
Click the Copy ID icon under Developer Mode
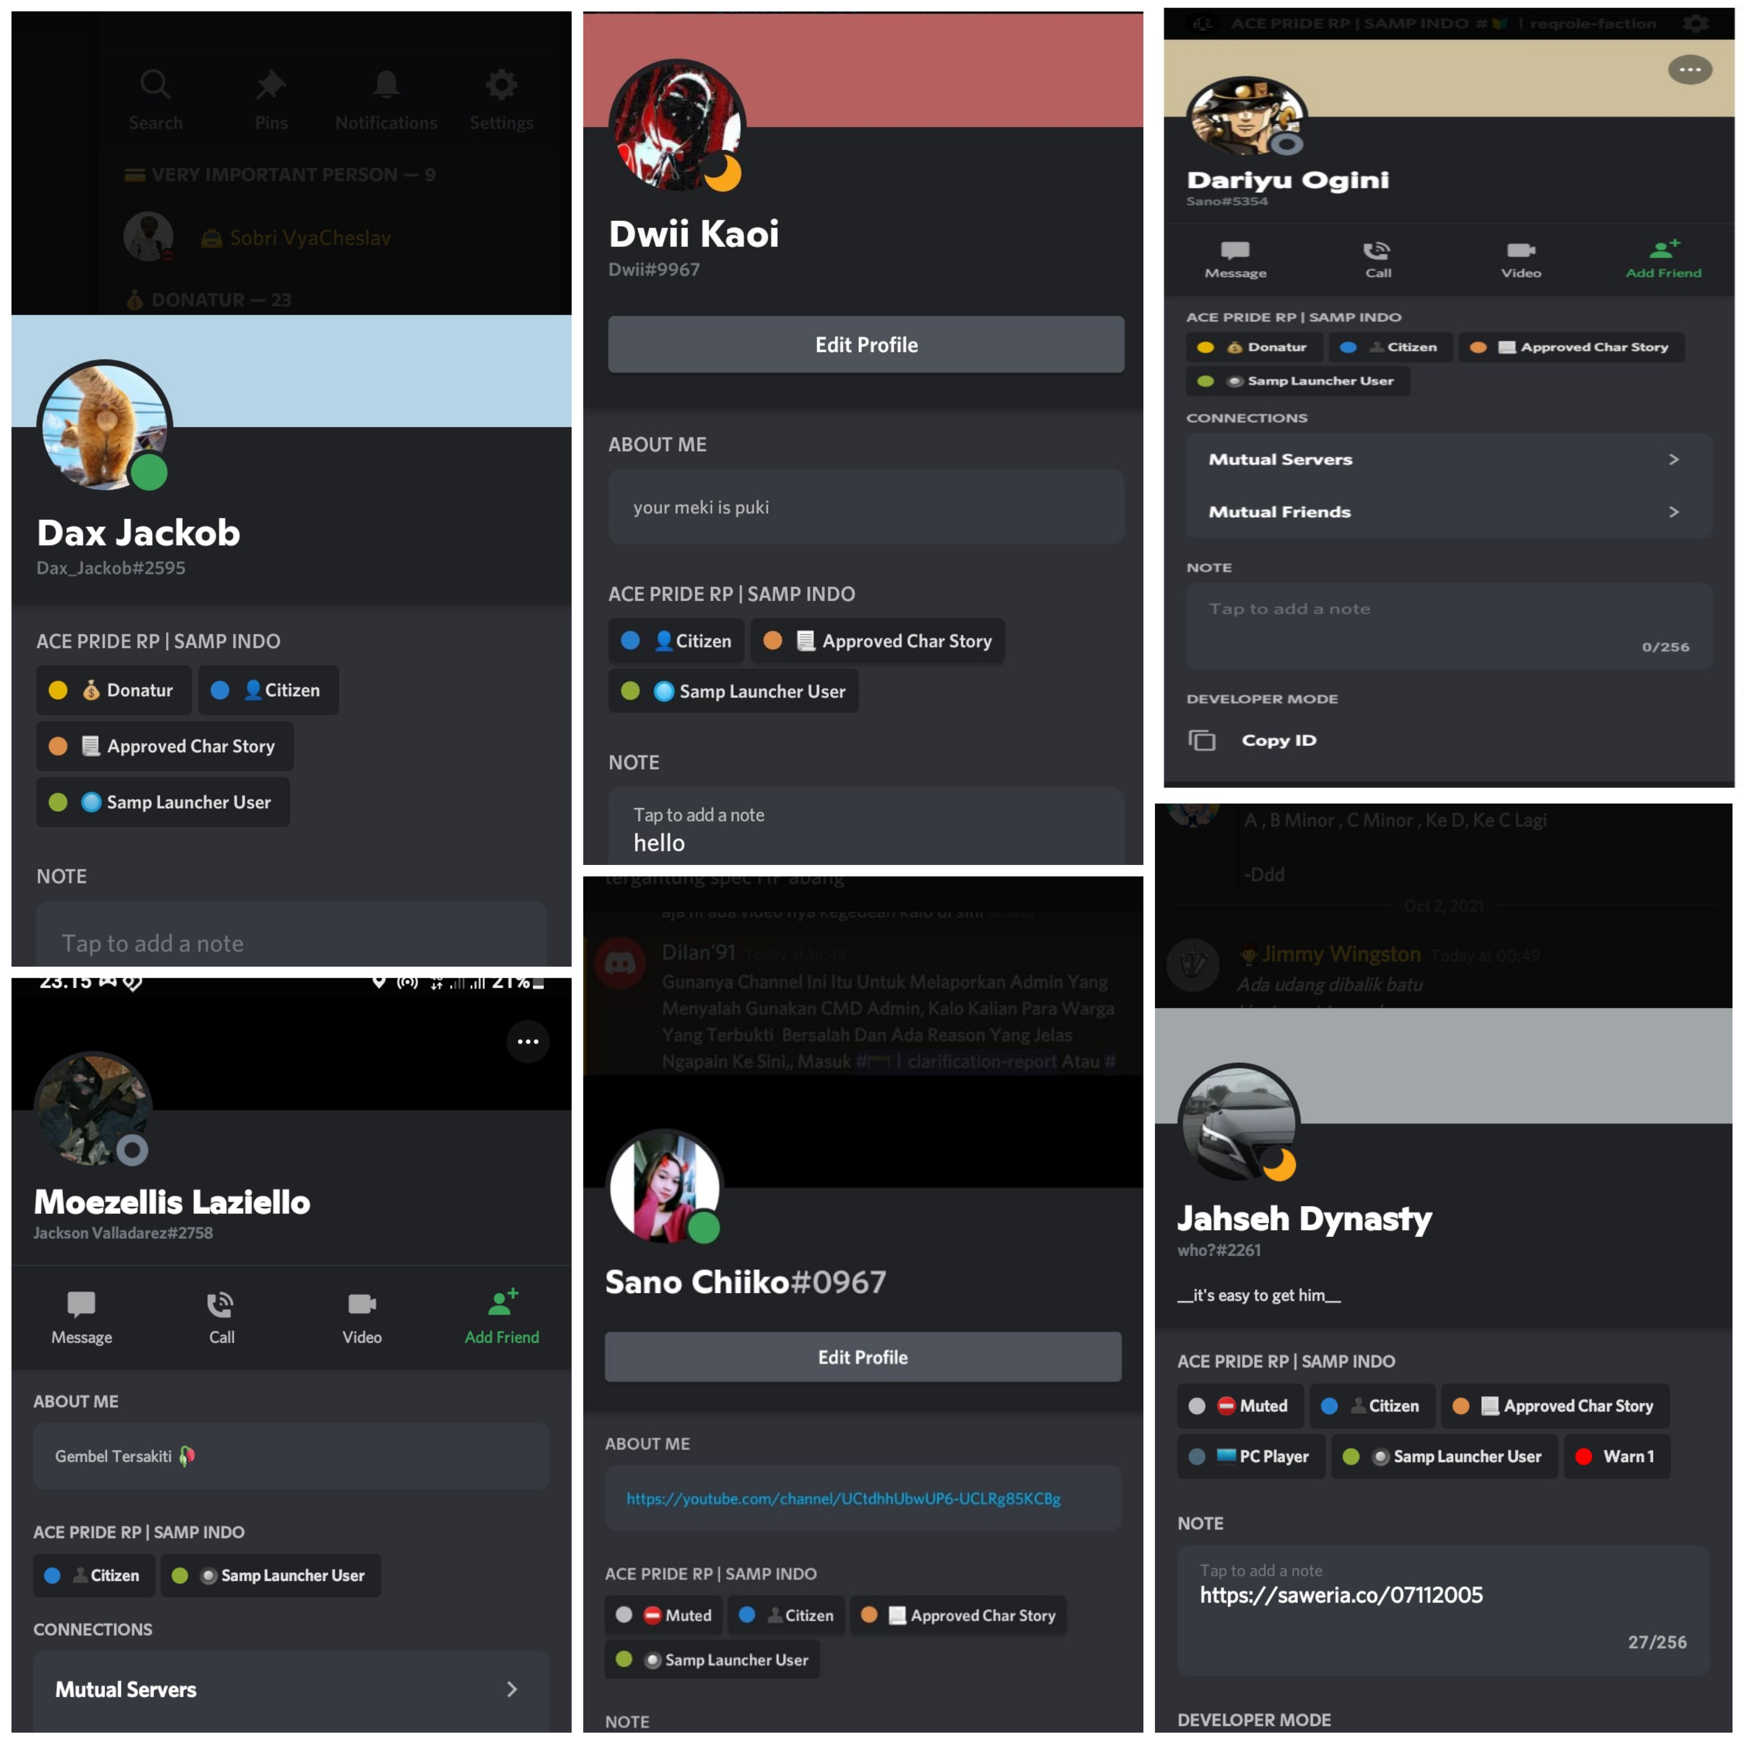click(1201, 740)
